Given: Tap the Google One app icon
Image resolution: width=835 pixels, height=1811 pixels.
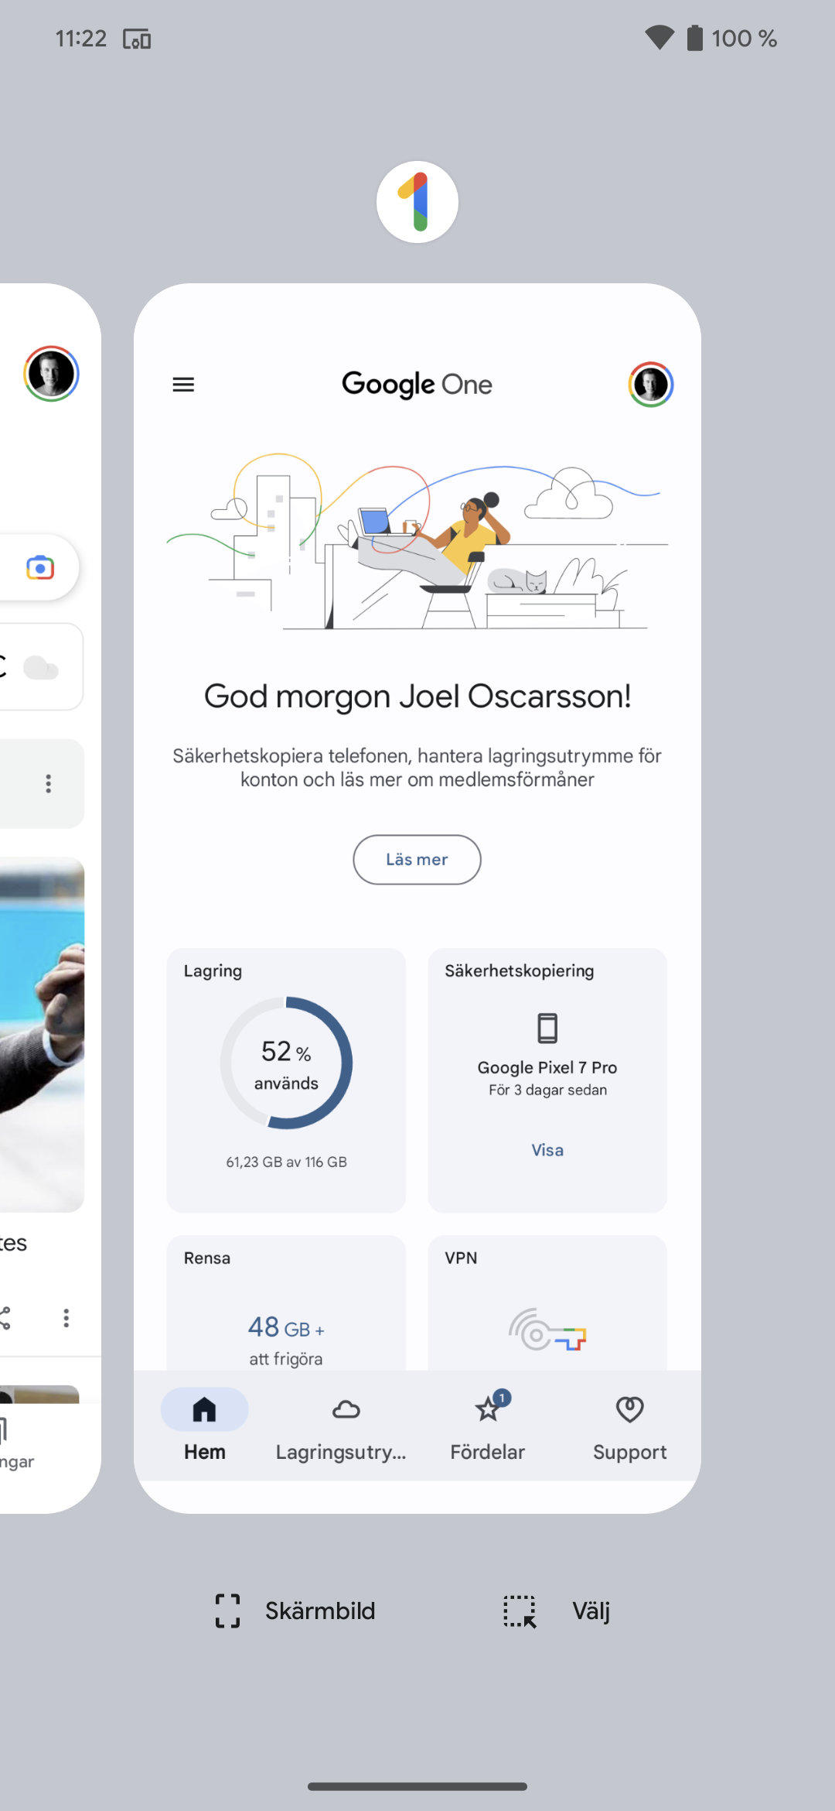Looking at the screenshot, I should (417, 202).
